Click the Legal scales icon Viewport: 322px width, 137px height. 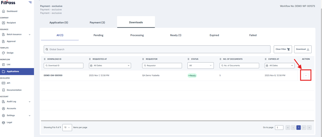point(3,122)
